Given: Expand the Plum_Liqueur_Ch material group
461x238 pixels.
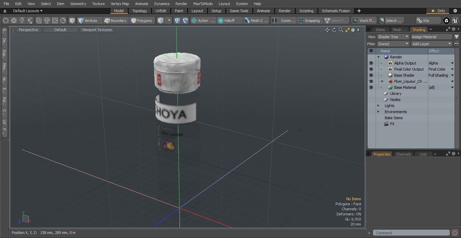Looking at the screenshot, I should click(x=382, y=81).
